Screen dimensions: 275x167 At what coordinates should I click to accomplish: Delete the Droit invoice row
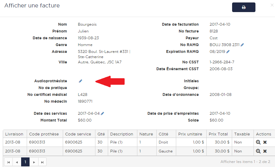pyautogui.click(x=265, y=142)
